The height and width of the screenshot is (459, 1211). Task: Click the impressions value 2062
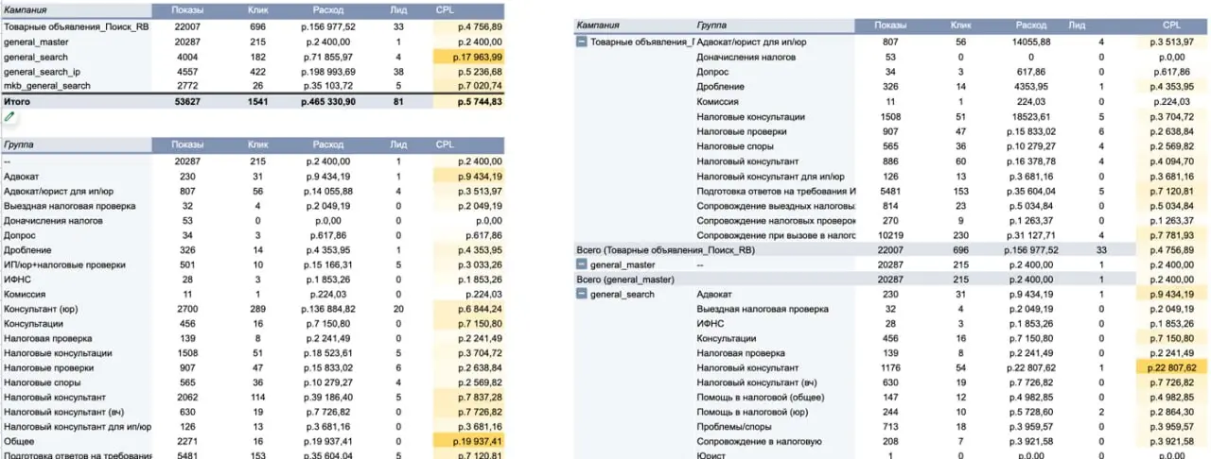click(187, 397)
